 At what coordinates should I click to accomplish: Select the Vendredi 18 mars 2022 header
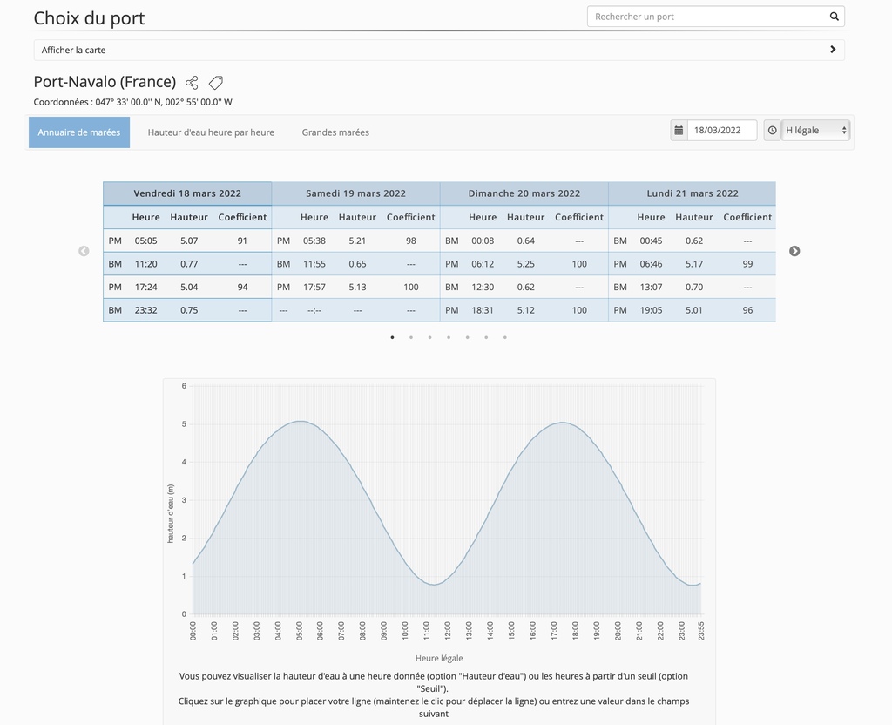187,193
